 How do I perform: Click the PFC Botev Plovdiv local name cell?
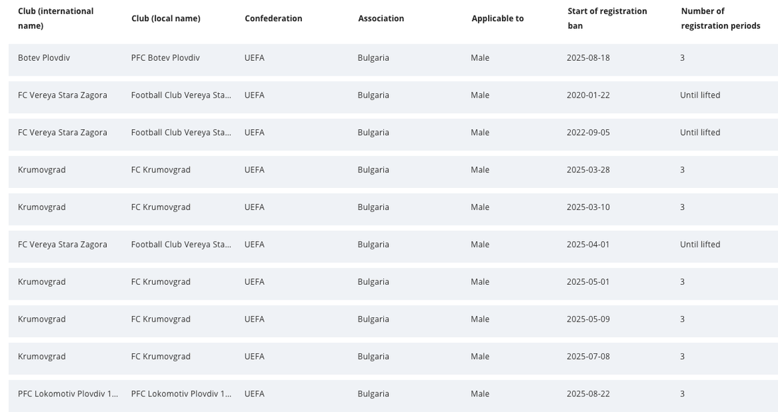click(x=166, y=58)
